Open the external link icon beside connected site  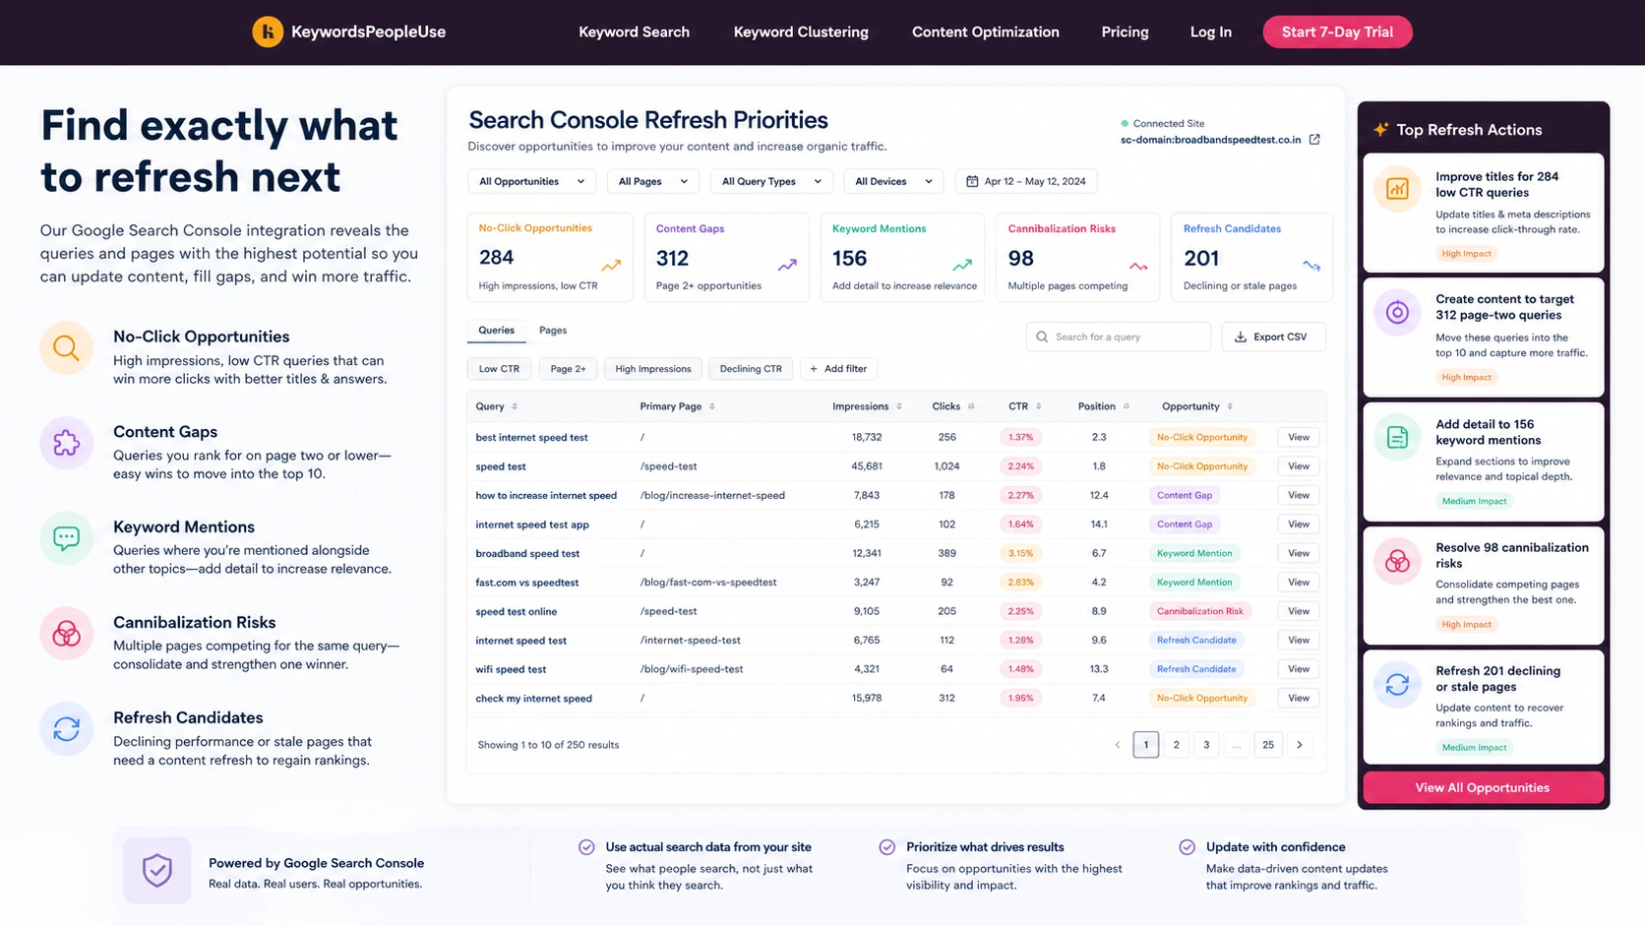point(1314,140)
